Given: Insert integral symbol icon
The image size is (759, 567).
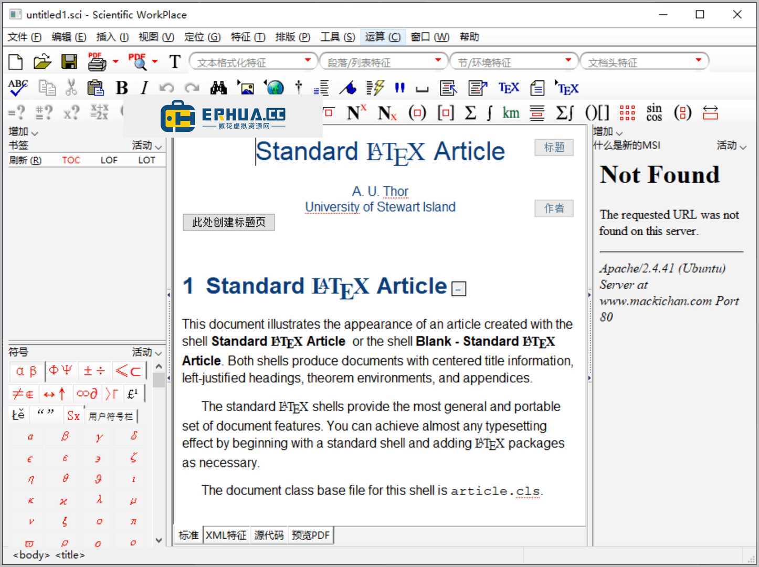Looking at the screenshot, I should coord(489,112).
